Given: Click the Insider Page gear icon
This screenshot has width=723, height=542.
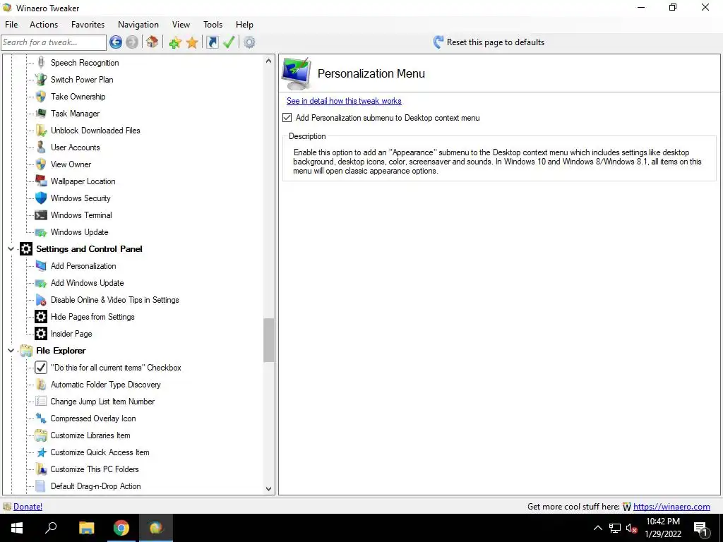Looking at the screenshot, I should (x=41, y=334).
